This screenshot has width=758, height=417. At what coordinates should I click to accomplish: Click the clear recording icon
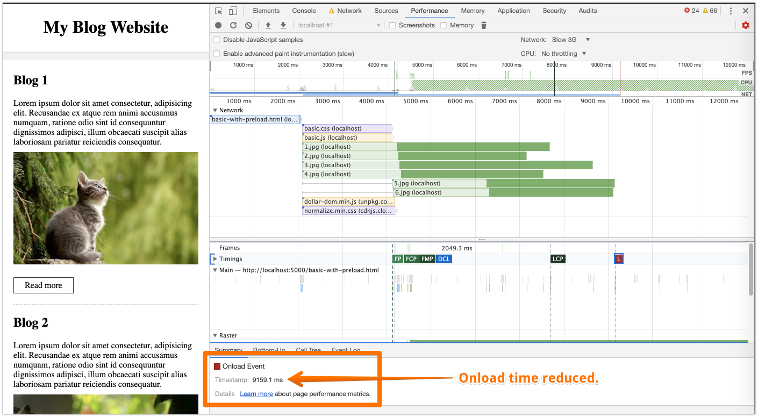(248, 25)
